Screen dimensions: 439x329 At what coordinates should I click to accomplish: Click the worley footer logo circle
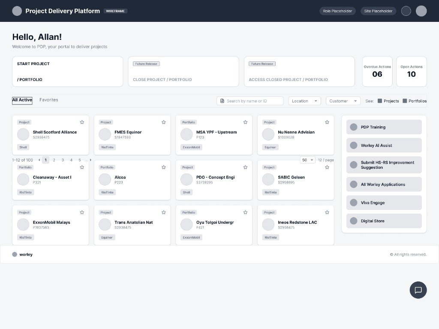coord(15,254)
